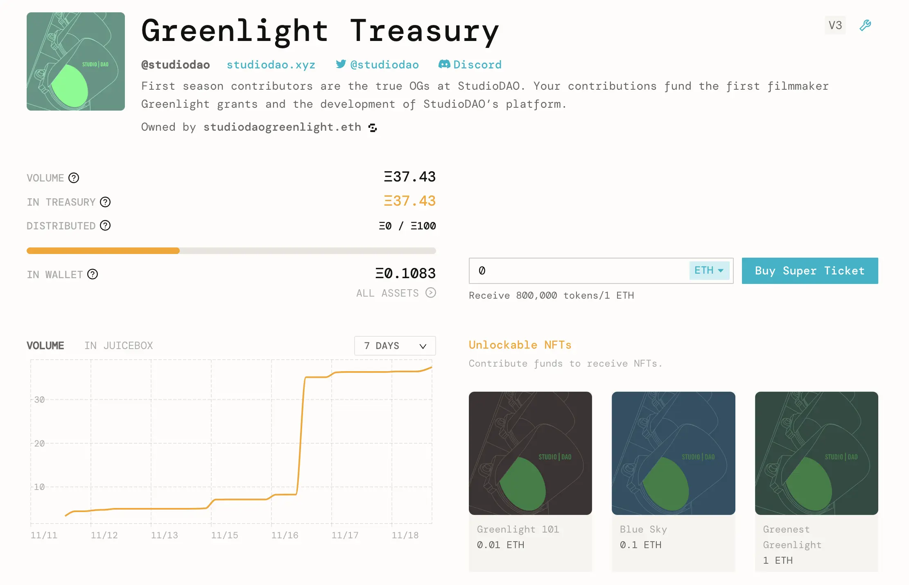Expand the 7 DAYS chart range dropdown
The width and height of the screenshot is (909, 585).
click(x=395, y=345)
